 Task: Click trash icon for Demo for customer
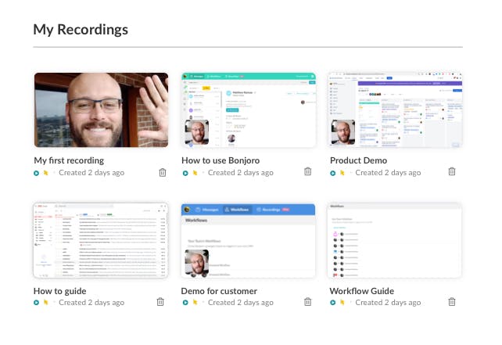(307, 302)
